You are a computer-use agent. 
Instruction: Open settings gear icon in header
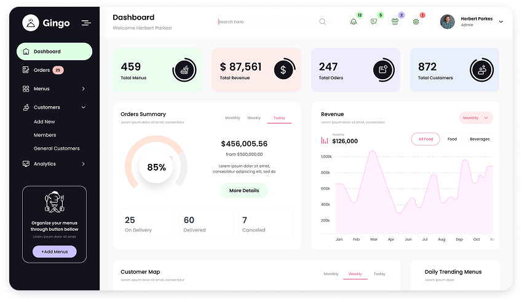(416, 21)
